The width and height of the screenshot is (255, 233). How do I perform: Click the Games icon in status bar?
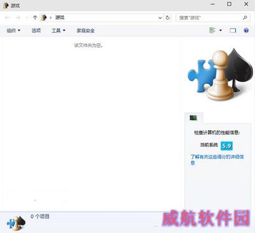coord(16,223)
